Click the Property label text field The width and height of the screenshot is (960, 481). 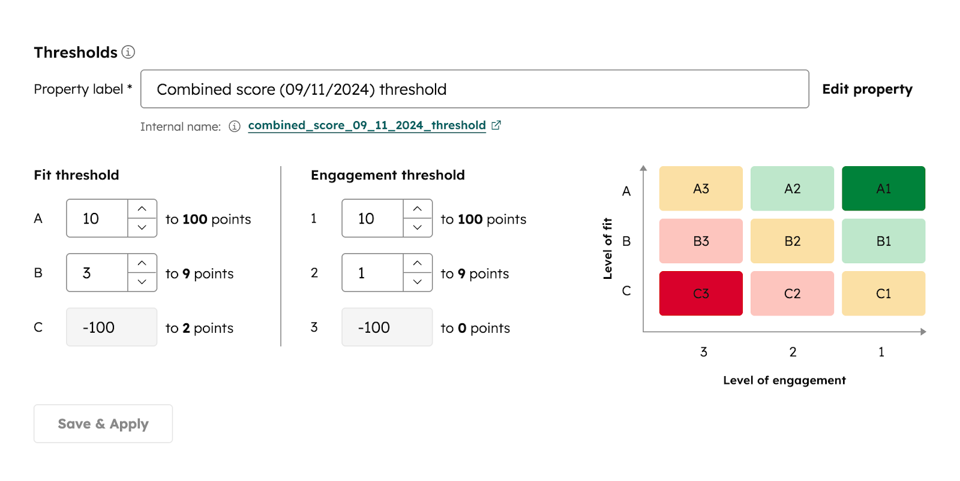pyautogui.click(x=474, y=89)
